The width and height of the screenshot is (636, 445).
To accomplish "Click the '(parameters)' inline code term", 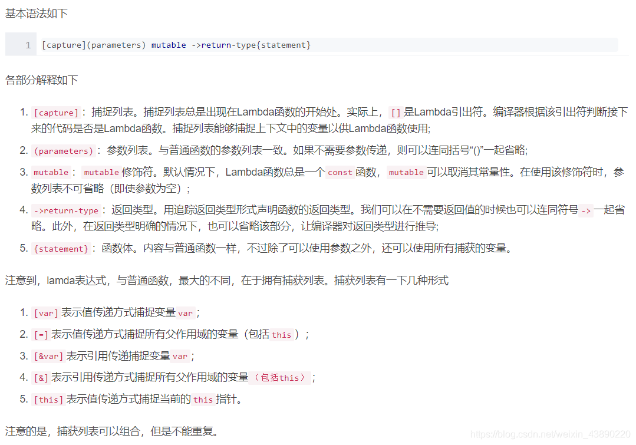I will tap(64, 151).
